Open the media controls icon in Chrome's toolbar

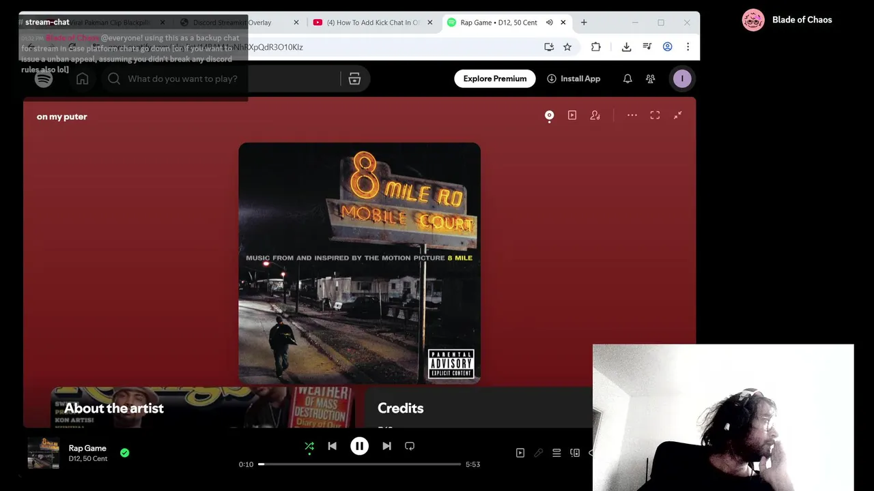647,47
